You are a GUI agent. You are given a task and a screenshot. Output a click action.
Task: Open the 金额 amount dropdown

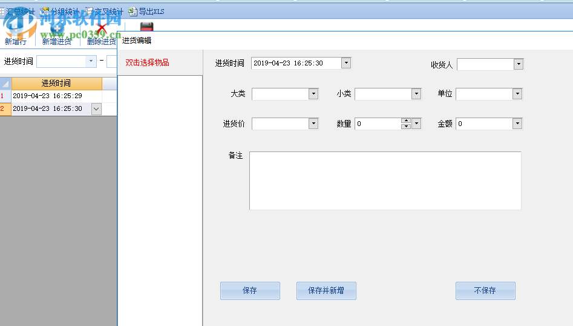pyautogui.click(x=517, y=124)
